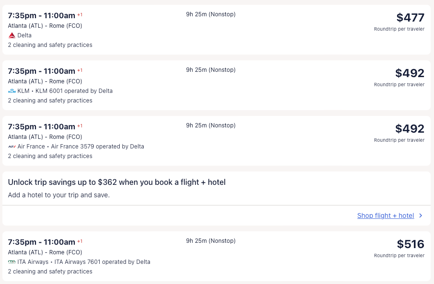Click the Air France airline logo

click(x=12, y=147)
